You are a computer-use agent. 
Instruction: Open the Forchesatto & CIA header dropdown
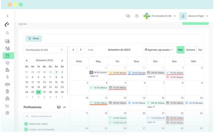(x=175, y=16)
